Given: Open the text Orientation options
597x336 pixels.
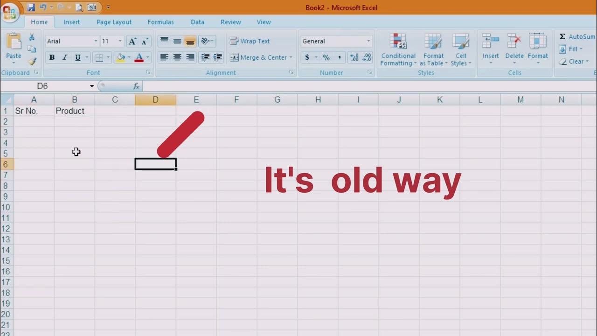Looking at the screenshot, I should coord(206,41).
